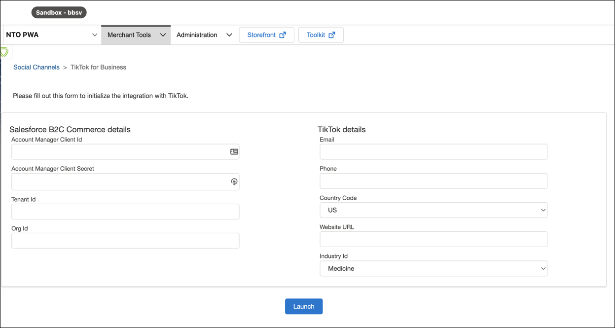Click the 'Please fill out this form' instruction text
This screenshot has width=615, height=328.
coord(101,96)
